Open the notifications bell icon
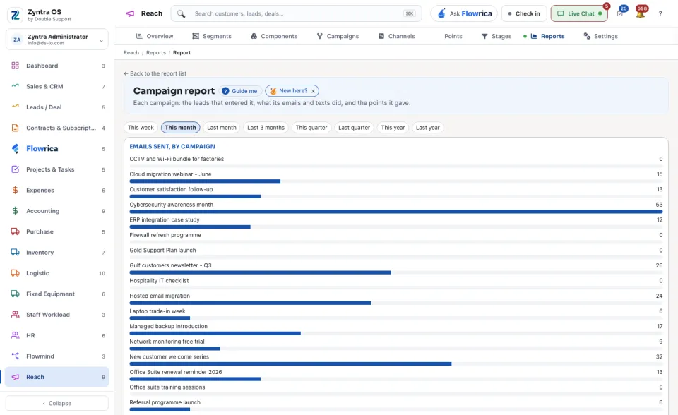 [641, 13]
